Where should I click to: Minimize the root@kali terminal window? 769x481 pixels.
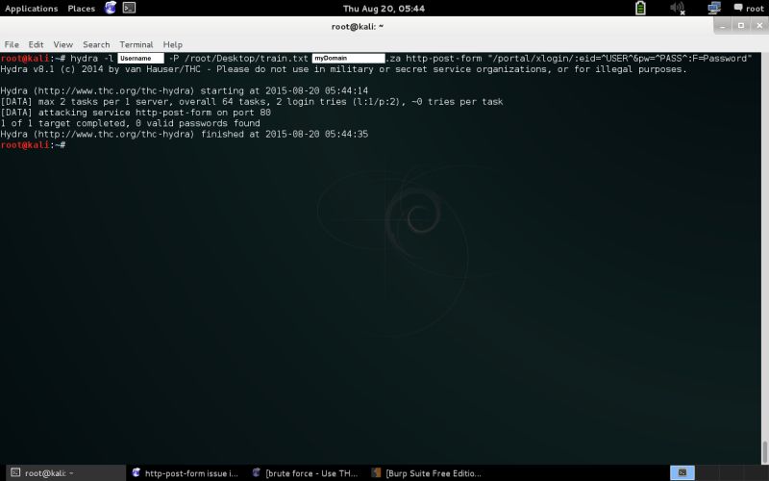(723, 26)
